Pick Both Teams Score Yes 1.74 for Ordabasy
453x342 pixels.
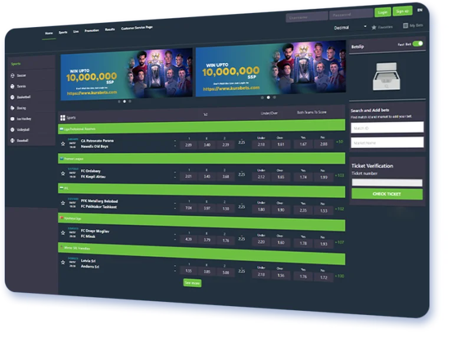tap(303, 177)
